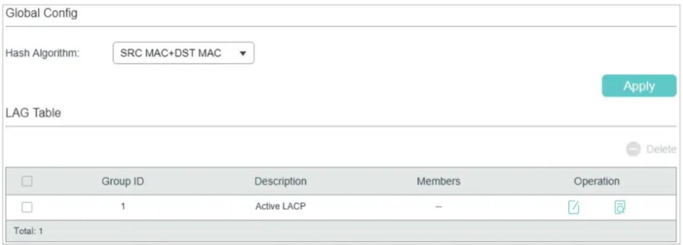Click the detail view icon for Group 1
This screenshot has width=683, height=245.
[620, 207]
